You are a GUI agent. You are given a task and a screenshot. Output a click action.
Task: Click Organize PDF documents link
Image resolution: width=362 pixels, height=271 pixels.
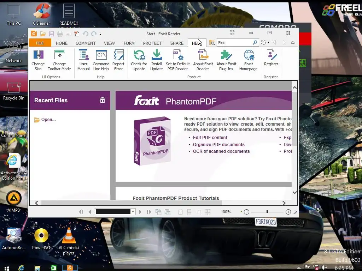click(x=218, y=144)
